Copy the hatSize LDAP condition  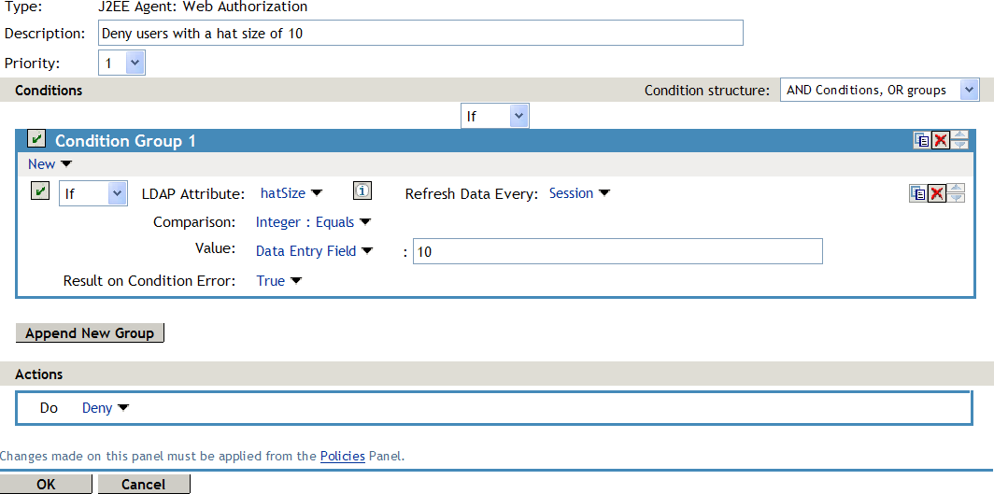[x=918, y=193]
